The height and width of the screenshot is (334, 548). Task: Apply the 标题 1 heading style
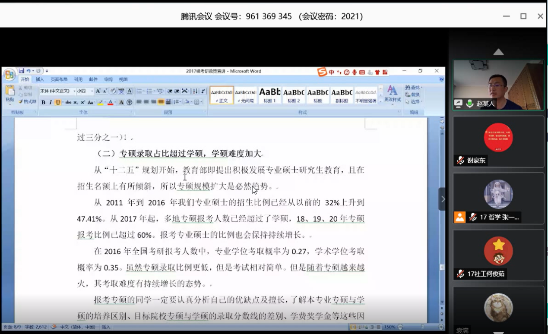(x=269, y=95)
